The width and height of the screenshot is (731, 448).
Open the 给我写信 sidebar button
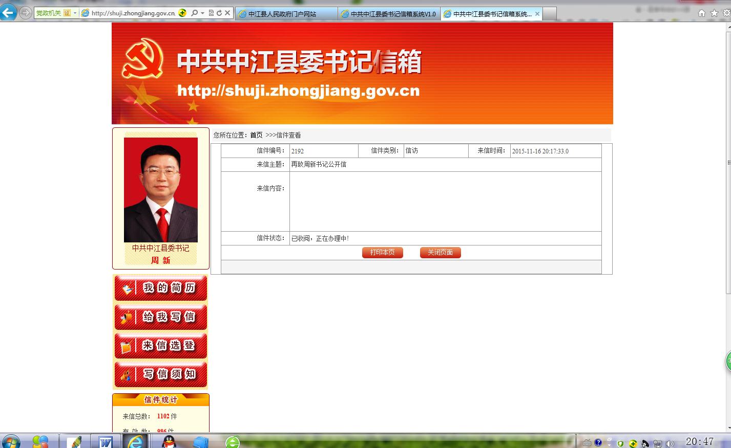click(x=161, y=317)
